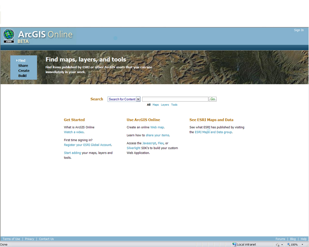Viewport: 309px width, 247px height.
Task: Click the ArcGIS Online BETA title
Action: (45, 37)
